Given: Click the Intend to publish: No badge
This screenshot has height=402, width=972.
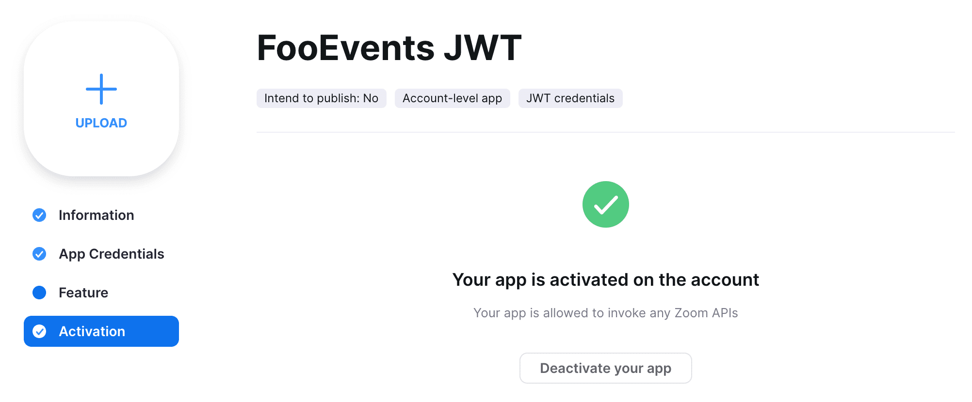Looking at the screenshot, I should click(321, 98).
